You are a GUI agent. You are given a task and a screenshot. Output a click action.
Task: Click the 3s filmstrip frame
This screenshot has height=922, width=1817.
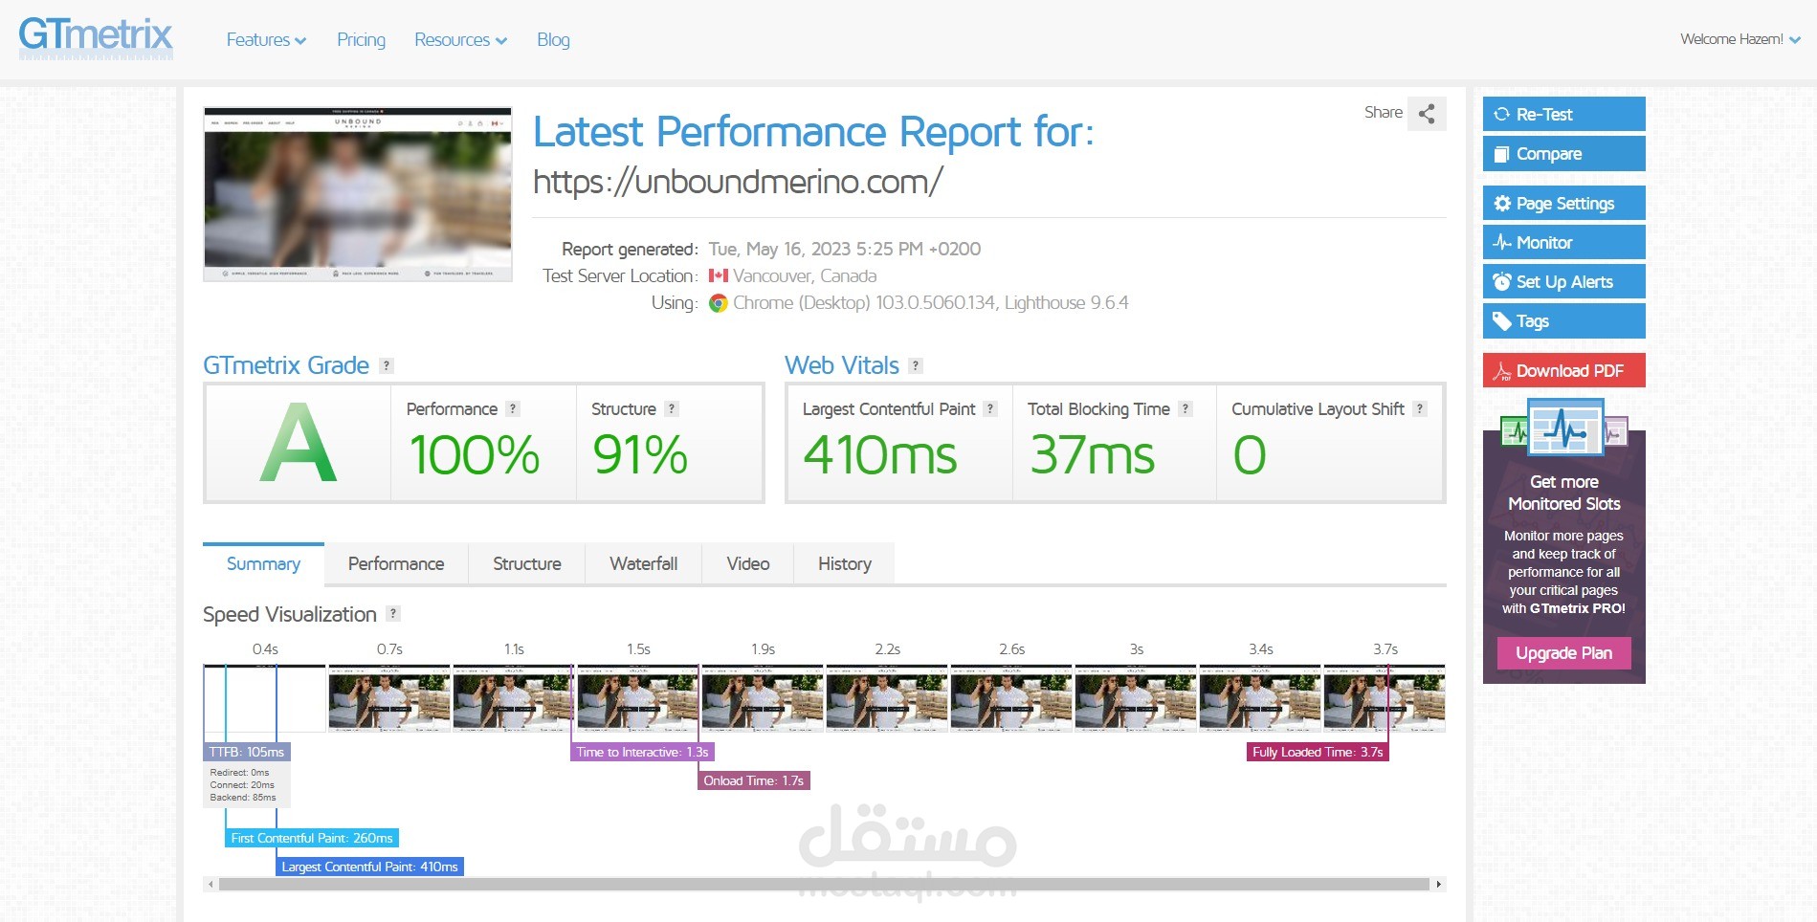coord(1136,698)
